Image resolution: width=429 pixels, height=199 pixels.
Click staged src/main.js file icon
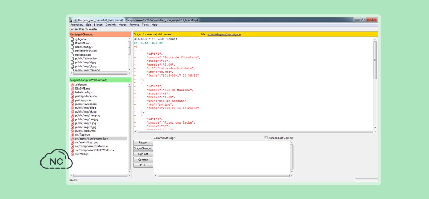72,154
